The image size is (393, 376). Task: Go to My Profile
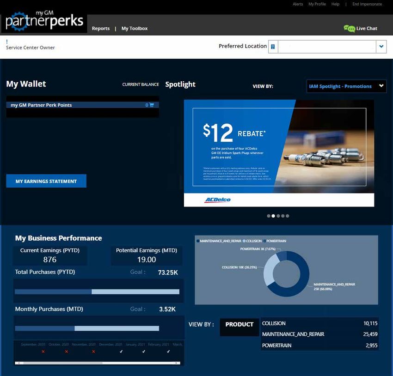[317, 4]
